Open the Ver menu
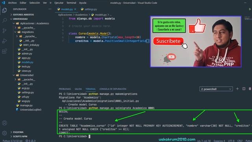252x142 pixels. pos(45,3)
